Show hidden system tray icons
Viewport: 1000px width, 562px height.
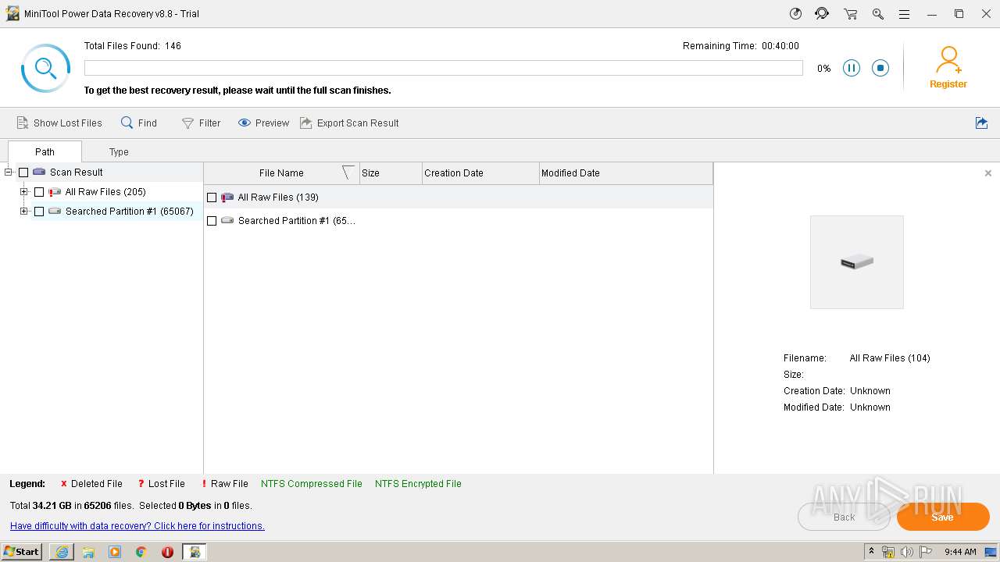coord(871,552)
